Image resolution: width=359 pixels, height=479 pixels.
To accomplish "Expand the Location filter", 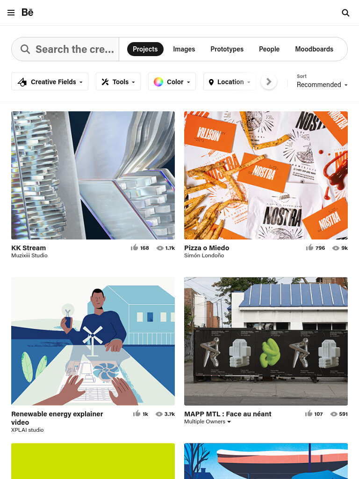I will point(230,81).
